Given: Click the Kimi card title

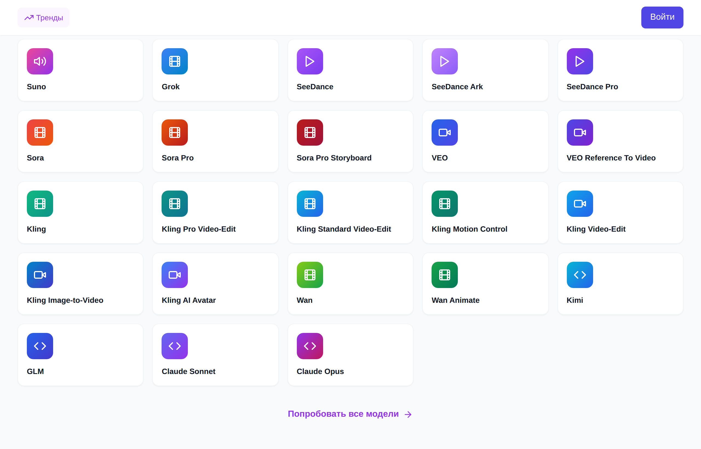Looking at the screenshot, I should pos(574,300).
